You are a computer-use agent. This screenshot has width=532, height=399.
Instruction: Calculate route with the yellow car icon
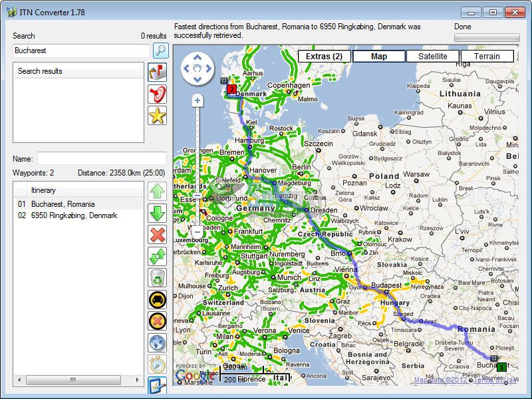click(158, 300)
